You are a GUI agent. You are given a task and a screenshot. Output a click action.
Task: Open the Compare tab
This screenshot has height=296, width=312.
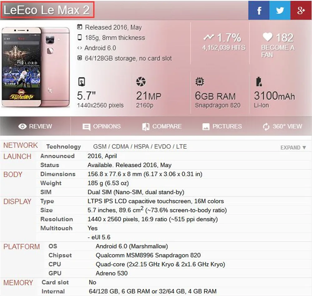pyautogui.click(x=162, y=126)
